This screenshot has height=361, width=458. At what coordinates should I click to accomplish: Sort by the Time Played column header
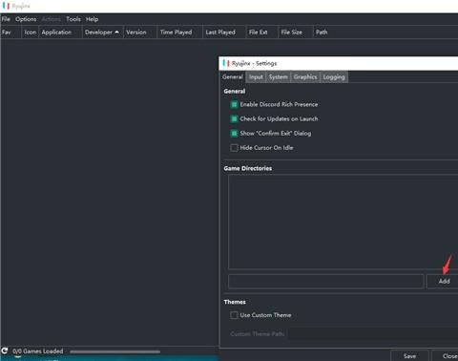179,32
